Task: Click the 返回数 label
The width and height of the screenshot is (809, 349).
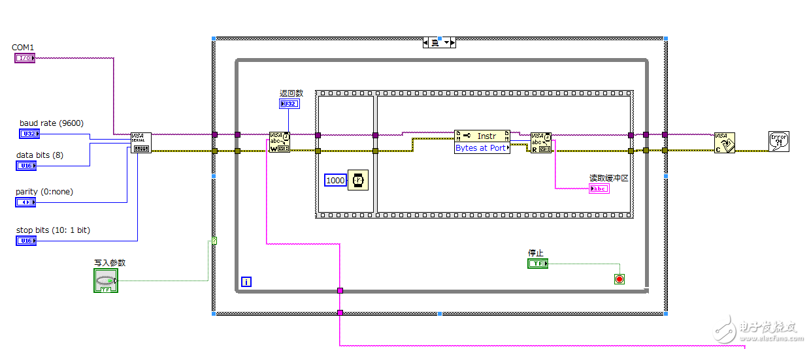Action: click(x=291, y=93)
